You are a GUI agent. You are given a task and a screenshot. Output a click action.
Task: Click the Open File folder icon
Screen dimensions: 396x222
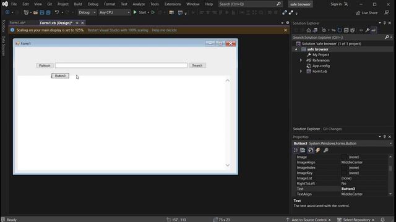point(36,12)
